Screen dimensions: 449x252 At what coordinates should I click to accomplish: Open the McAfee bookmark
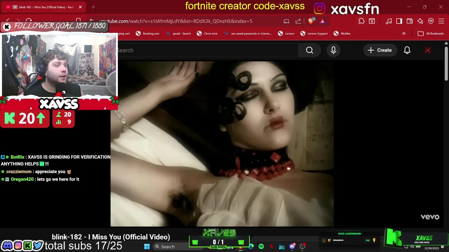click(342, 34)
